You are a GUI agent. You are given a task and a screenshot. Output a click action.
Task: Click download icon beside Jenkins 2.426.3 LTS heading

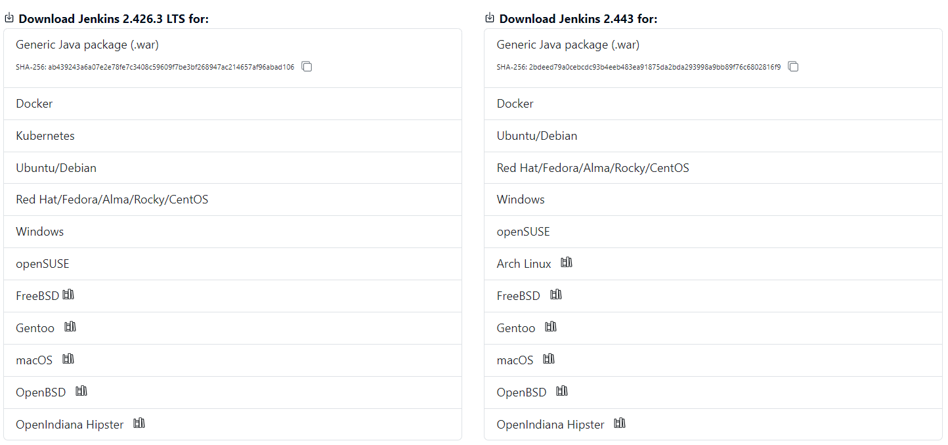point(9,18)
